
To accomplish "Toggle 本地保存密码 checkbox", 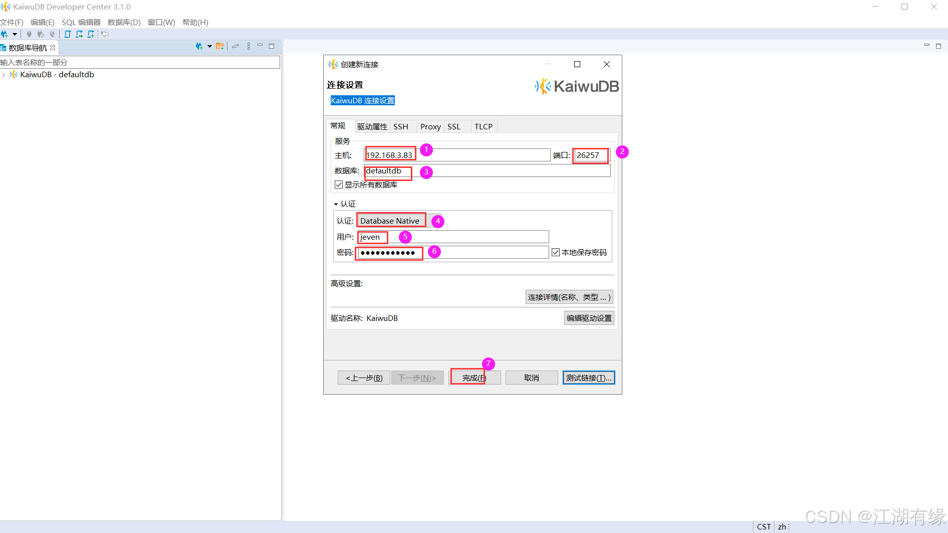I will 556,252.
